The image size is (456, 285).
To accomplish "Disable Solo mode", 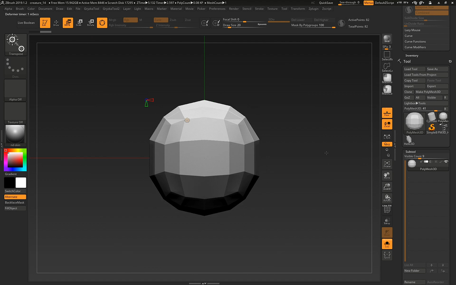I will (387, 244).
